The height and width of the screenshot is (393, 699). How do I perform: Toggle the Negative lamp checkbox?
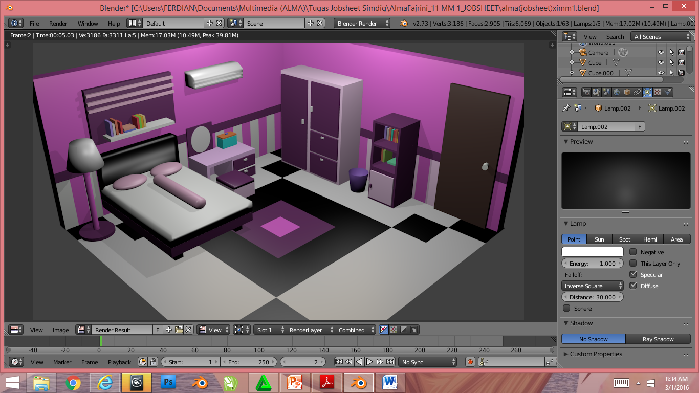633,252
